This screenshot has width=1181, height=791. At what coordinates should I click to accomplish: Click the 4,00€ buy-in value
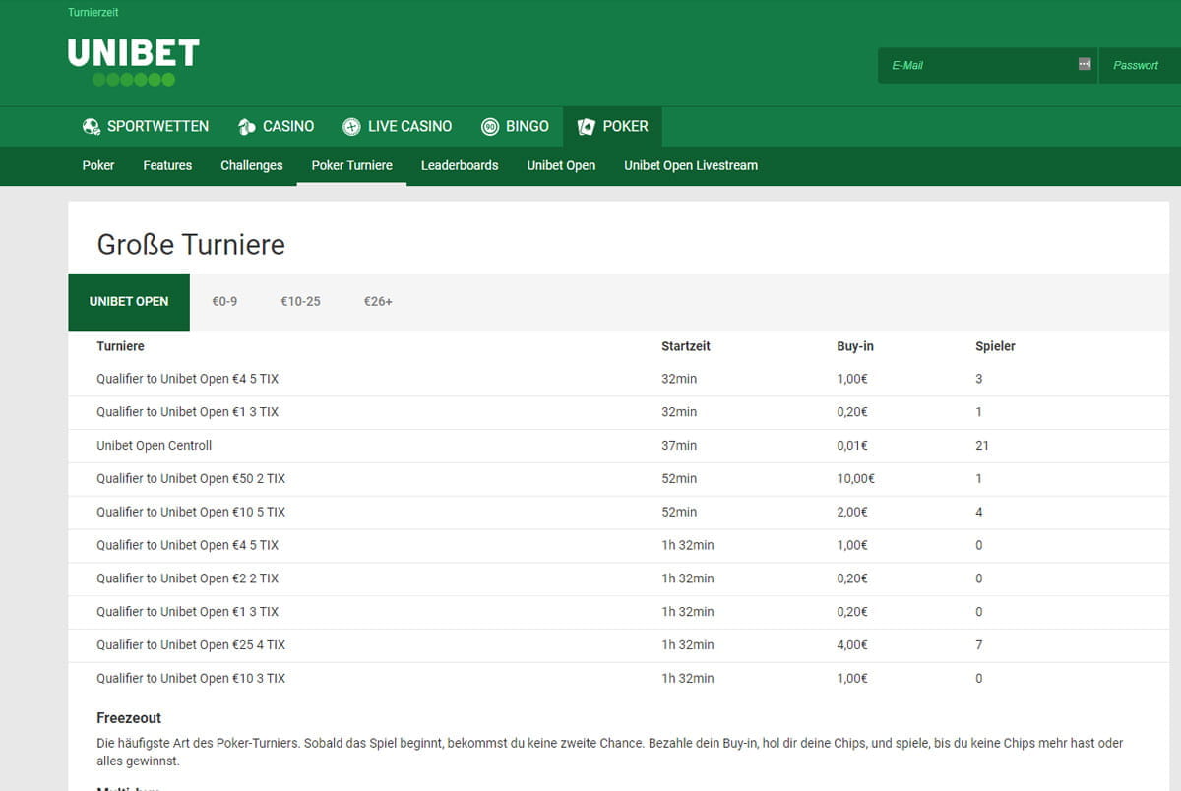coord(852,645)
